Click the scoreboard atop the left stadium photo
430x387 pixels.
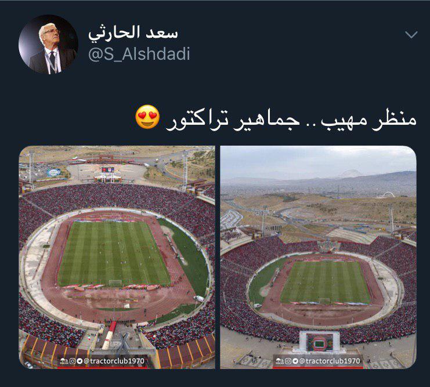tap(108, 170)
